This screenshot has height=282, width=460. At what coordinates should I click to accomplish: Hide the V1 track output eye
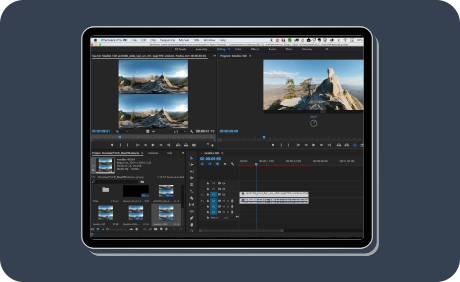(224, 195)
